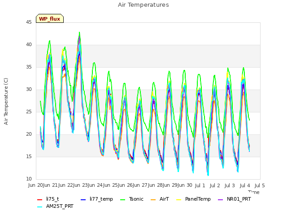
Task: Toggle the li77_temp legend entry
Action: click(x=97, y=199)
